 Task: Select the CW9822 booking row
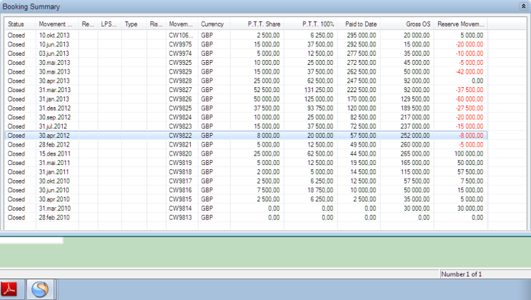pos(181,134)
